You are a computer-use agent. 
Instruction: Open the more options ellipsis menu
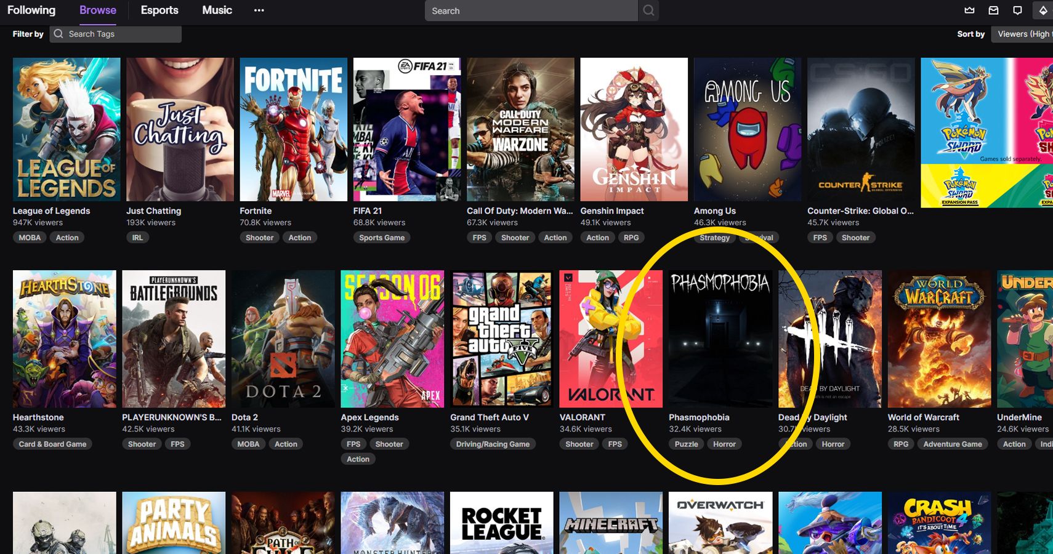pos(259,10)
